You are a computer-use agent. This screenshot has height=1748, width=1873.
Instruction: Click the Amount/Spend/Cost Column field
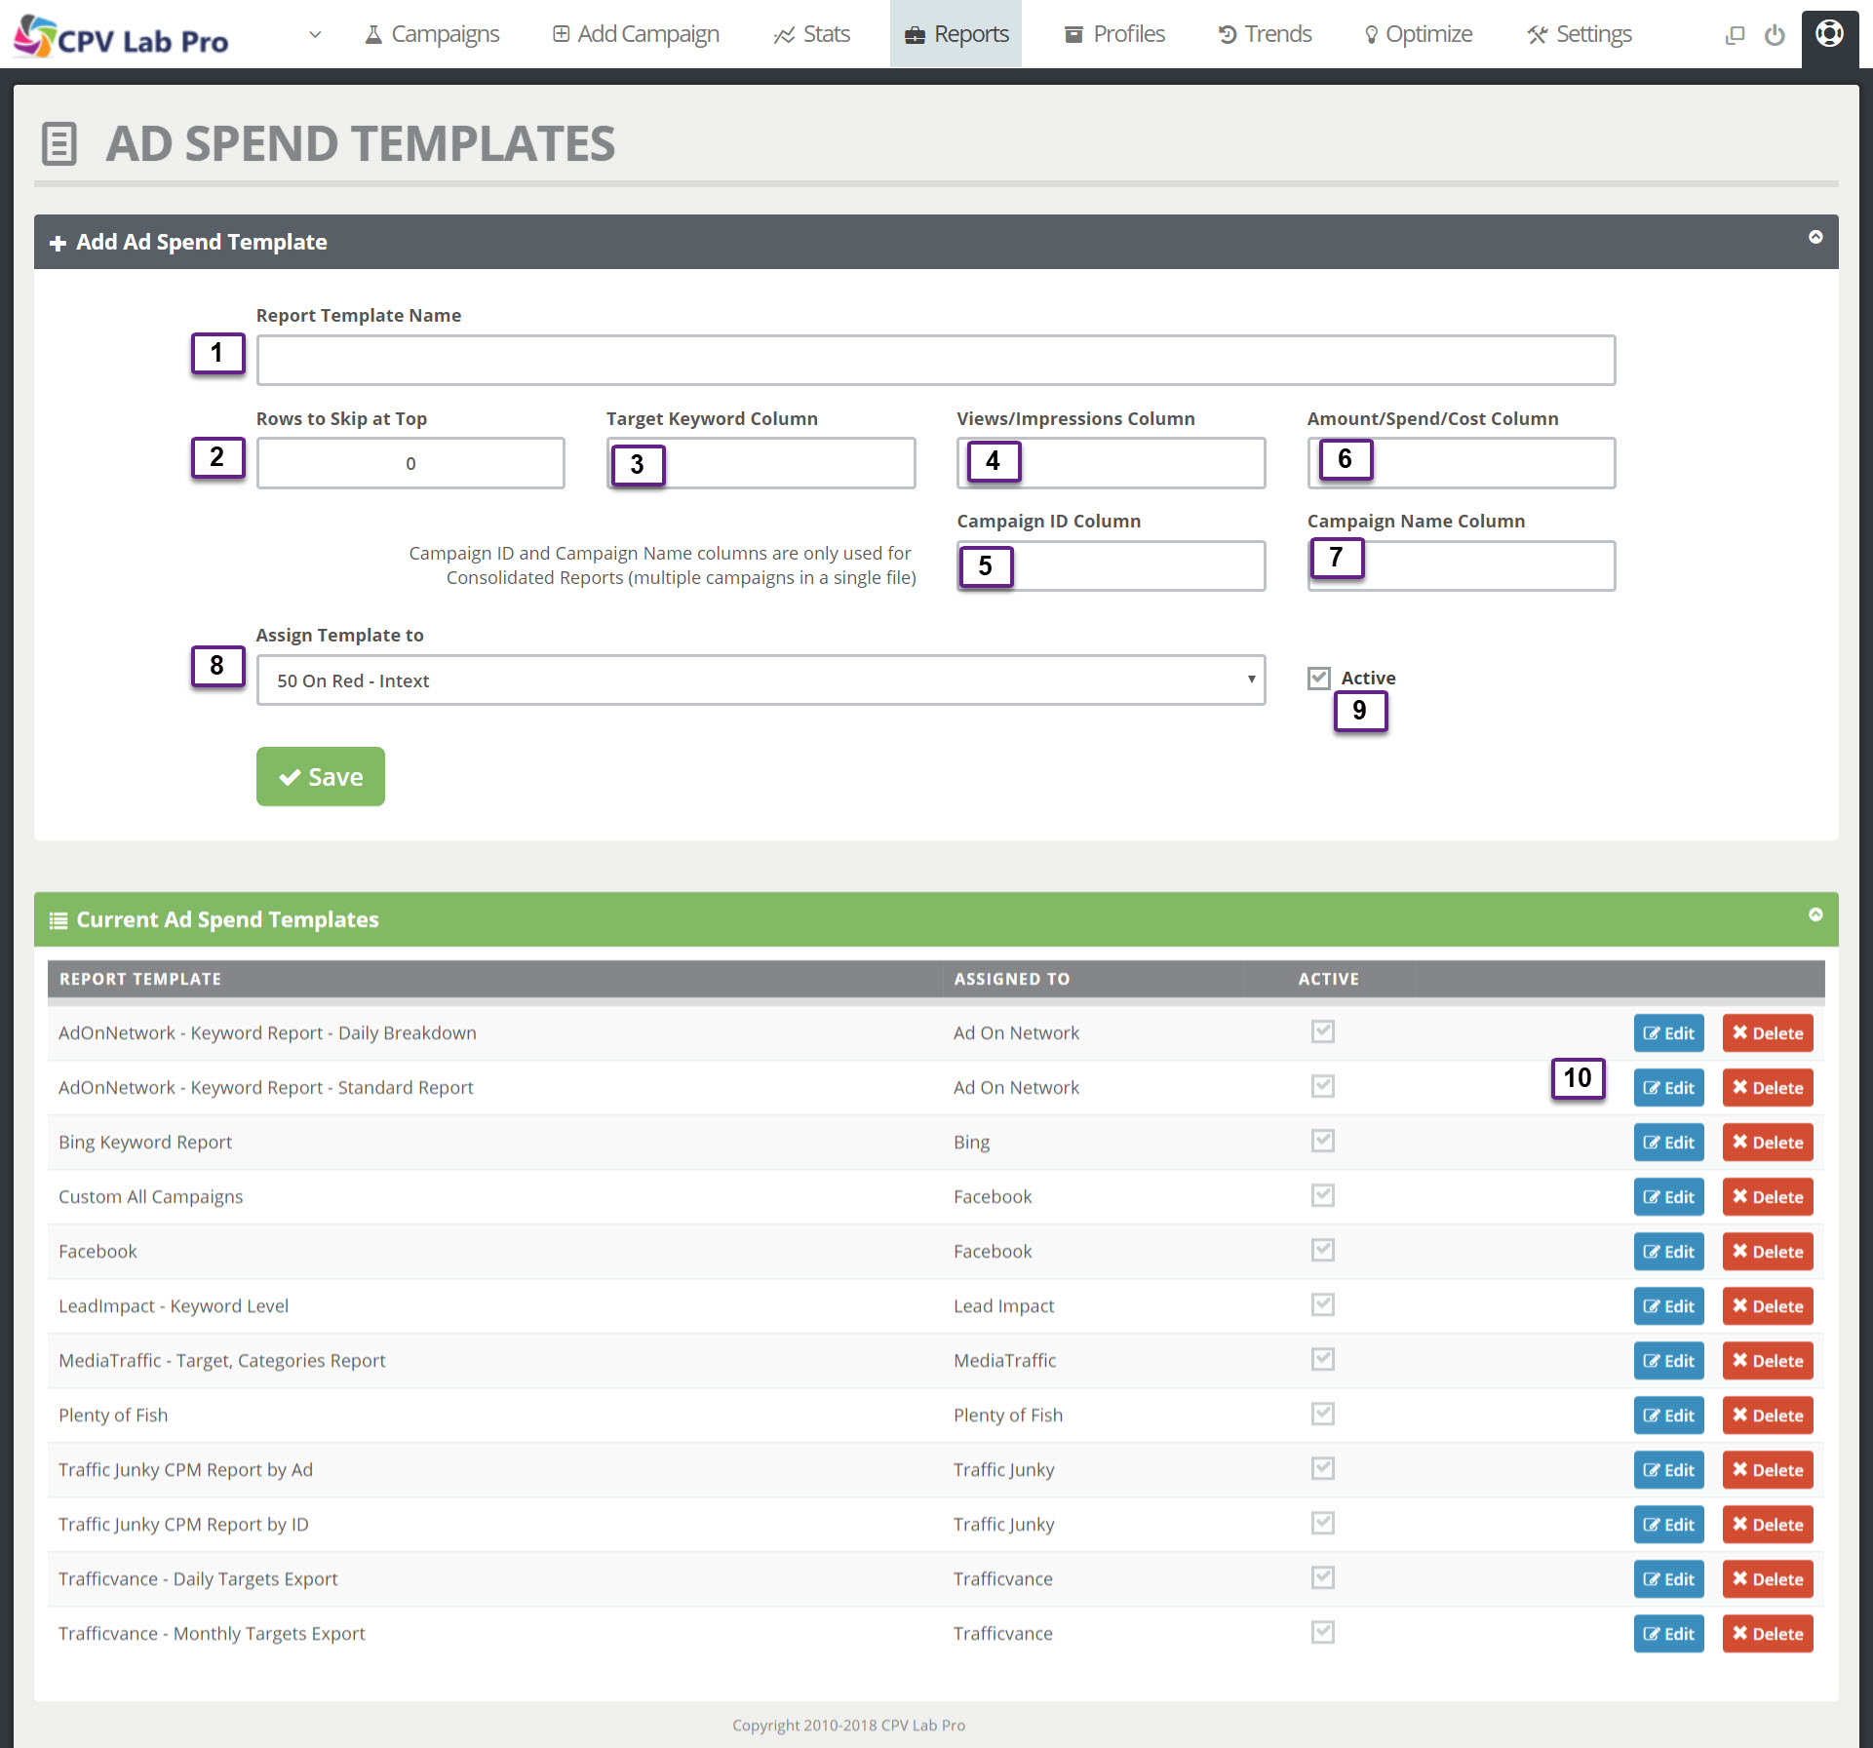click(1462, 463)
